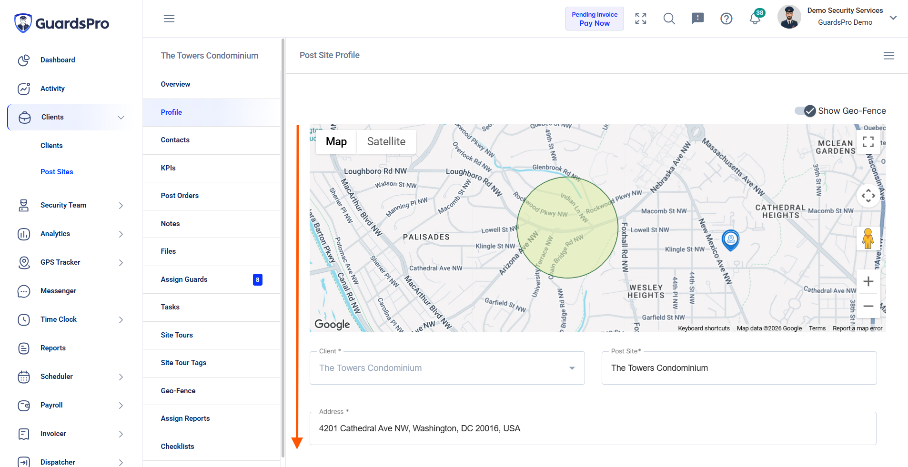Image resolution: width=908 pixels, height=467 pixels.
Task: Open the Google Maps logo link
Action: point(332,324)
